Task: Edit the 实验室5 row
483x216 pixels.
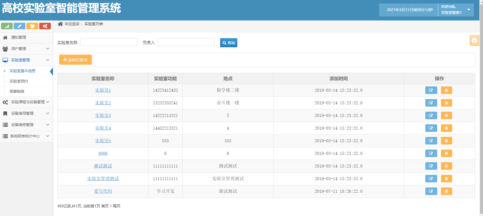Action: point(431,141)
